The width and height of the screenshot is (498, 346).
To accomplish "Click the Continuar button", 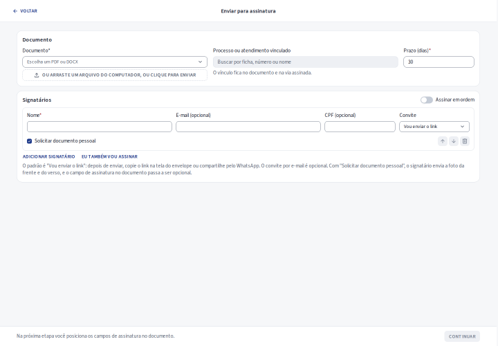I will click(462, 336).
